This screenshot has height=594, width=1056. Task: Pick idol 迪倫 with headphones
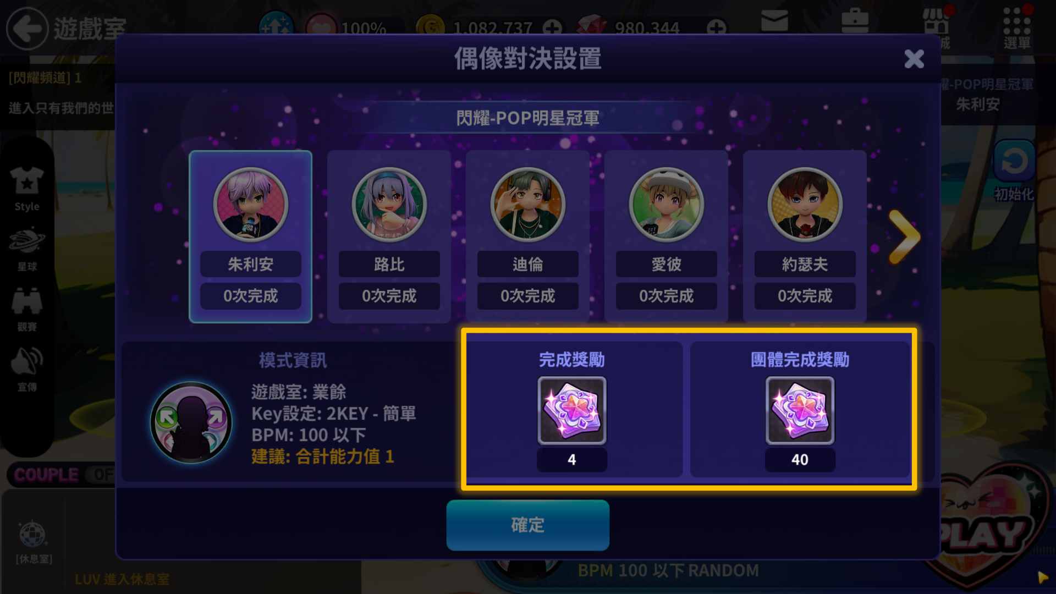click(x=527, y=204)
